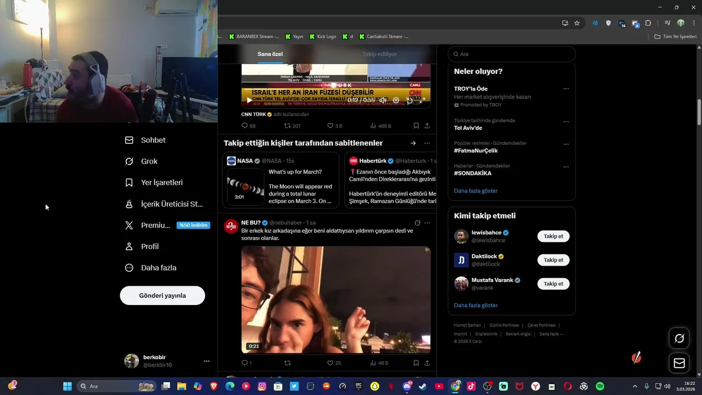Open more options for pinned posts section
This screenshot has height=395, width=702.
(x=427, y=143)
